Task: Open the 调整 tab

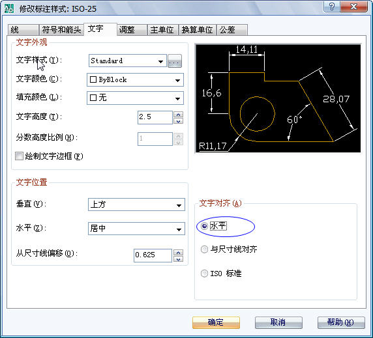Action: coord(132,30)
